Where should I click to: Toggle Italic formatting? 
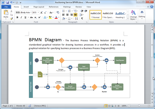(x=21, y=17)
